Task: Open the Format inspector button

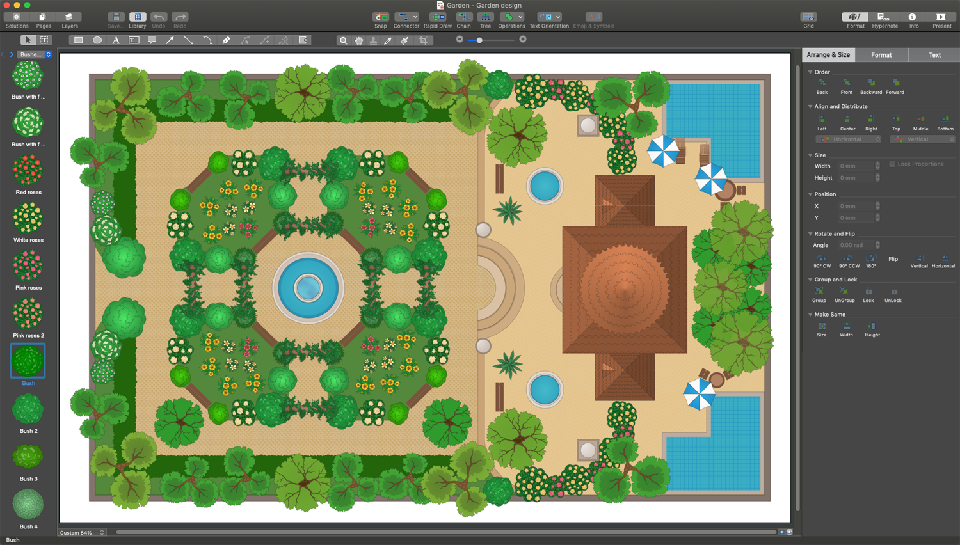Action: 856,20
